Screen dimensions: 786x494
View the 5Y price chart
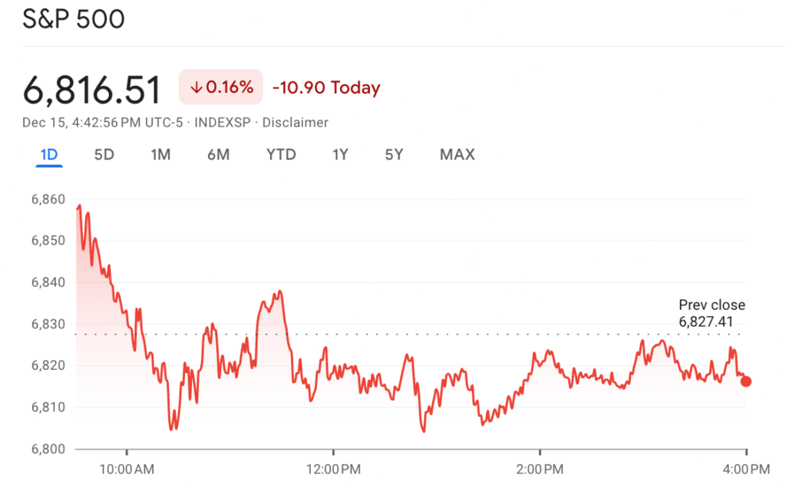pyautogui.click(x=394, y=155)
